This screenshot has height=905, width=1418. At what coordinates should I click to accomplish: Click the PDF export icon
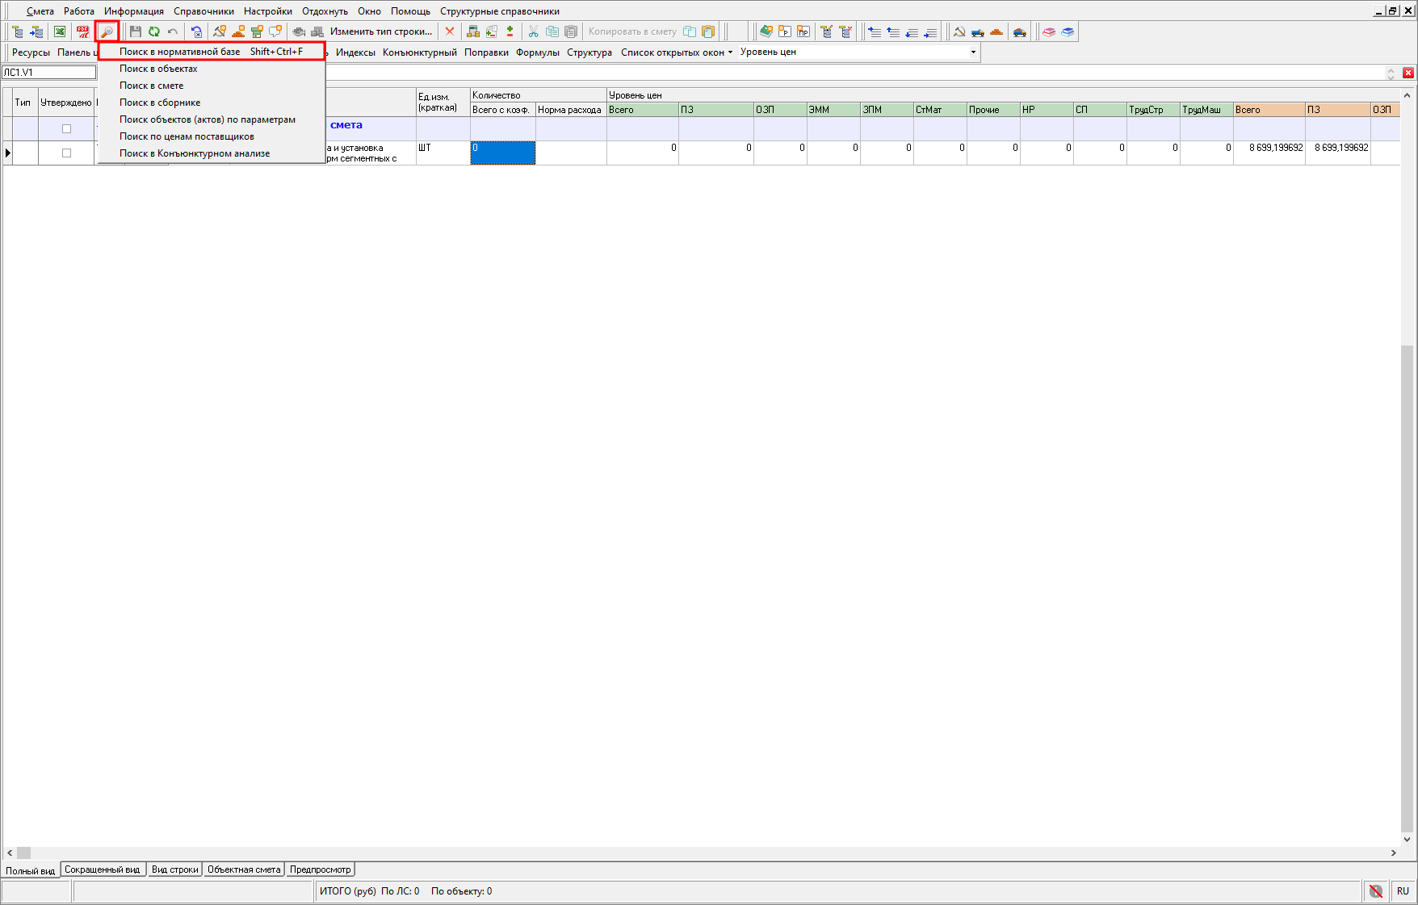(x=83, y=31)
